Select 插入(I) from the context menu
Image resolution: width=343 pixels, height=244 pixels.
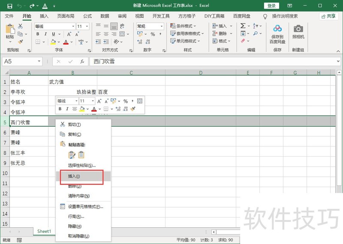point(74,176)
